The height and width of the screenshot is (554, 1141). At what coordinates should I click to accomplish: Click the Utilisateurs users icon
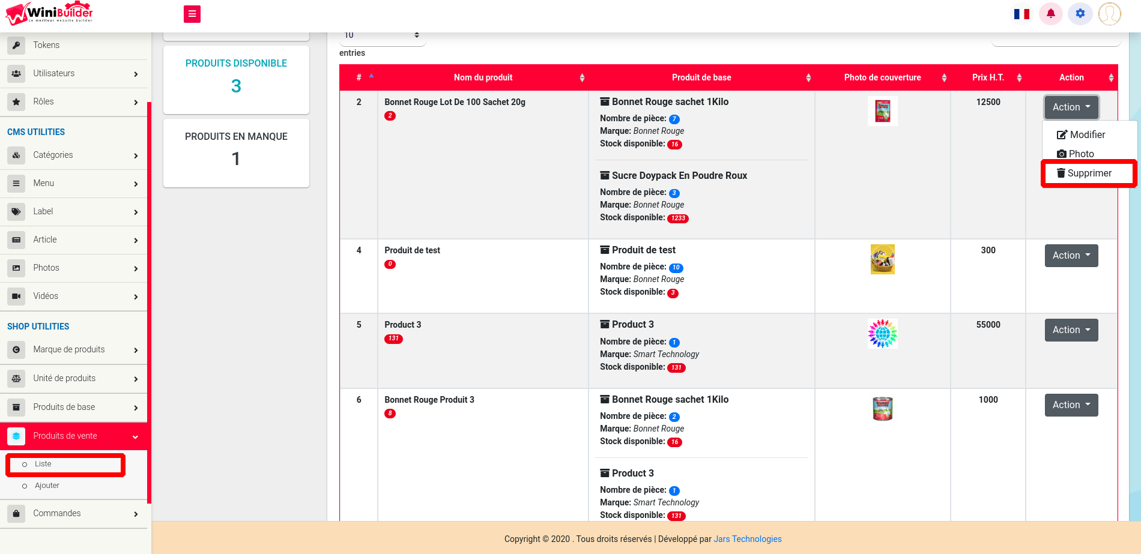(x=16, y=73)
